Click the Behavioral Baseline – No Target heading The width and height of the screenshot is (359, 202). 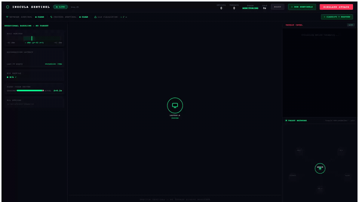(26, 26)
